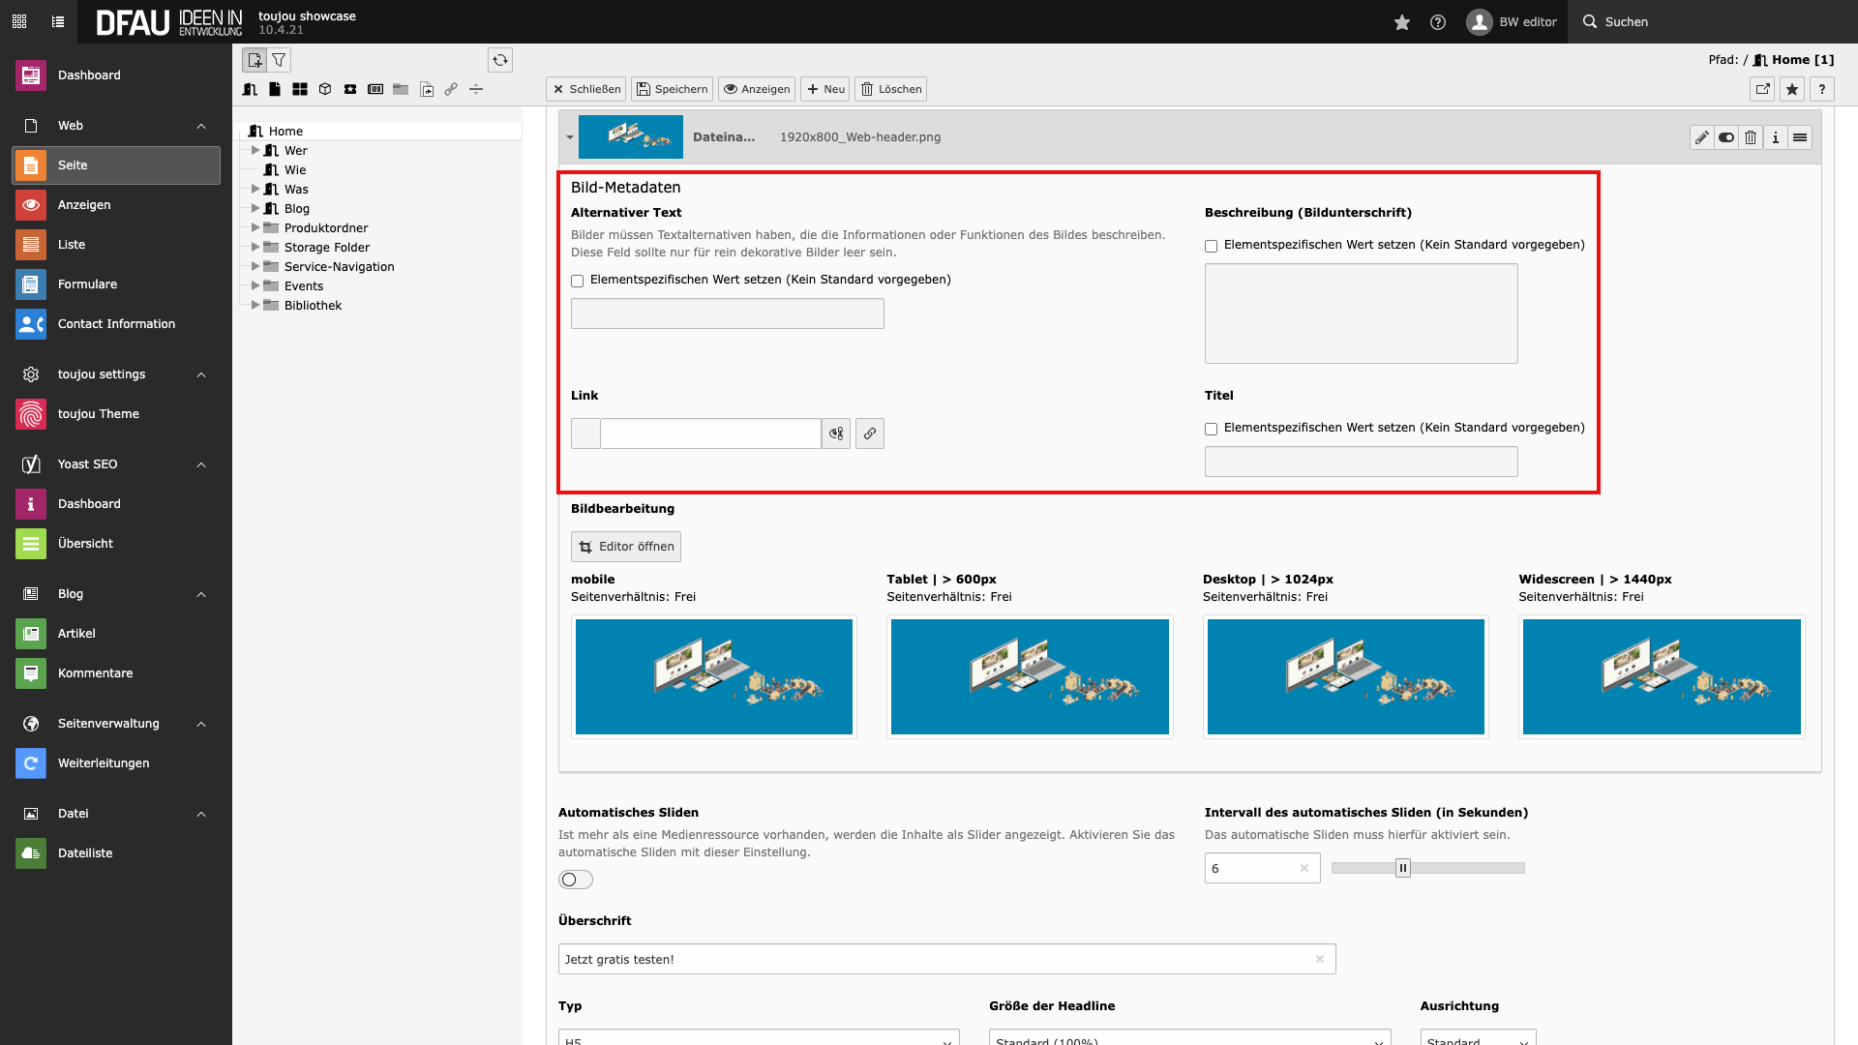Image resolution: width=1858 pixels, height=1045 pixels.
Task: Collapse the Yoast SEO menu section
Action: pyautogui.click(x=201, y=464)
